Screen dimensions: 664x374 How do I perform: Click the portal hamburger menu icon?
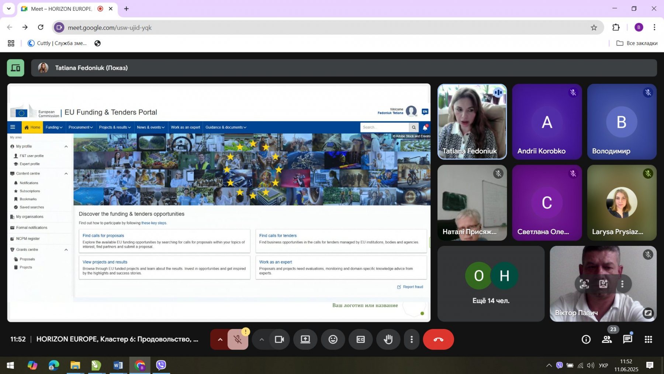coord(13,127)
